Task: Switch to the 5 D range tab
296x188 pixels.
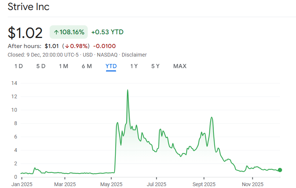Action: click(x=41, y=66)
